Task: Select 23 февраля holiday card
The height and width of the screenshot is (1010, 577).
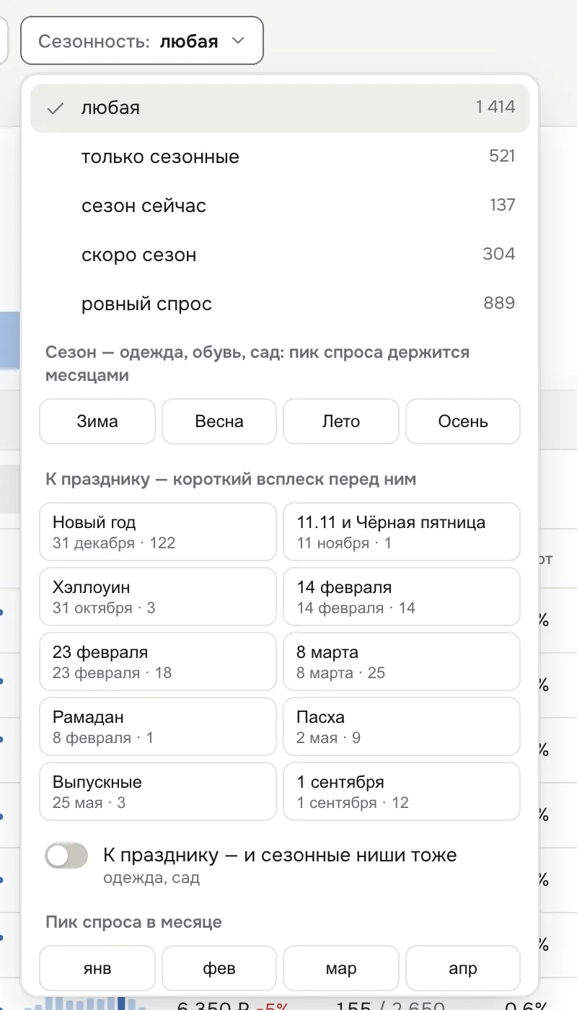Action: tap(158, 662)
